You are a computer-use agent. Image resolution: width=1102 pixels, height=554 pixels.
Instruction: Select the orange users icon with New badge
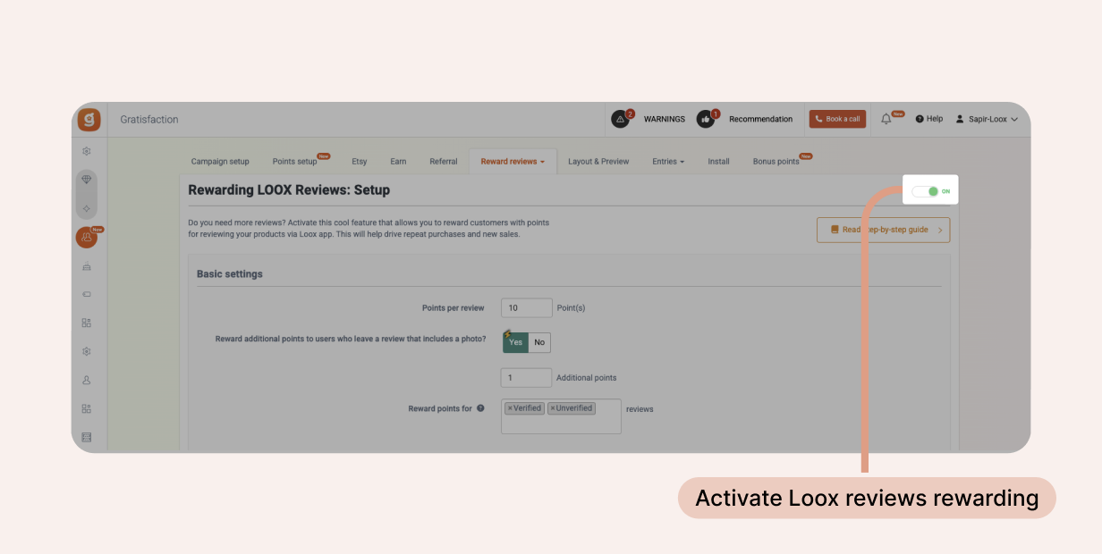[87, 238]
